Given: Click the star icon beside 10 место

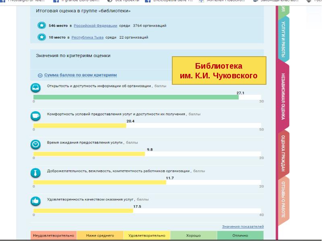Looking at the screenshot, I should pyautogui.click(x=41, y=37).
